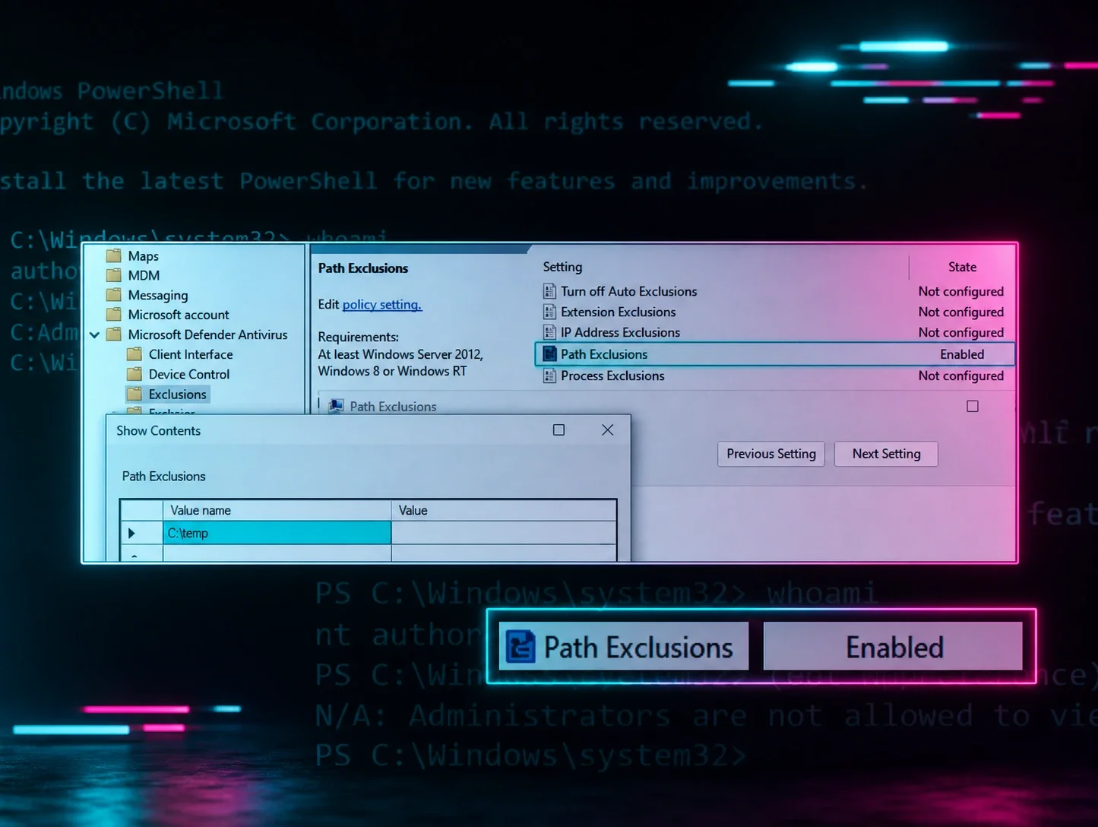Go to Next Setting

(886, 454)
